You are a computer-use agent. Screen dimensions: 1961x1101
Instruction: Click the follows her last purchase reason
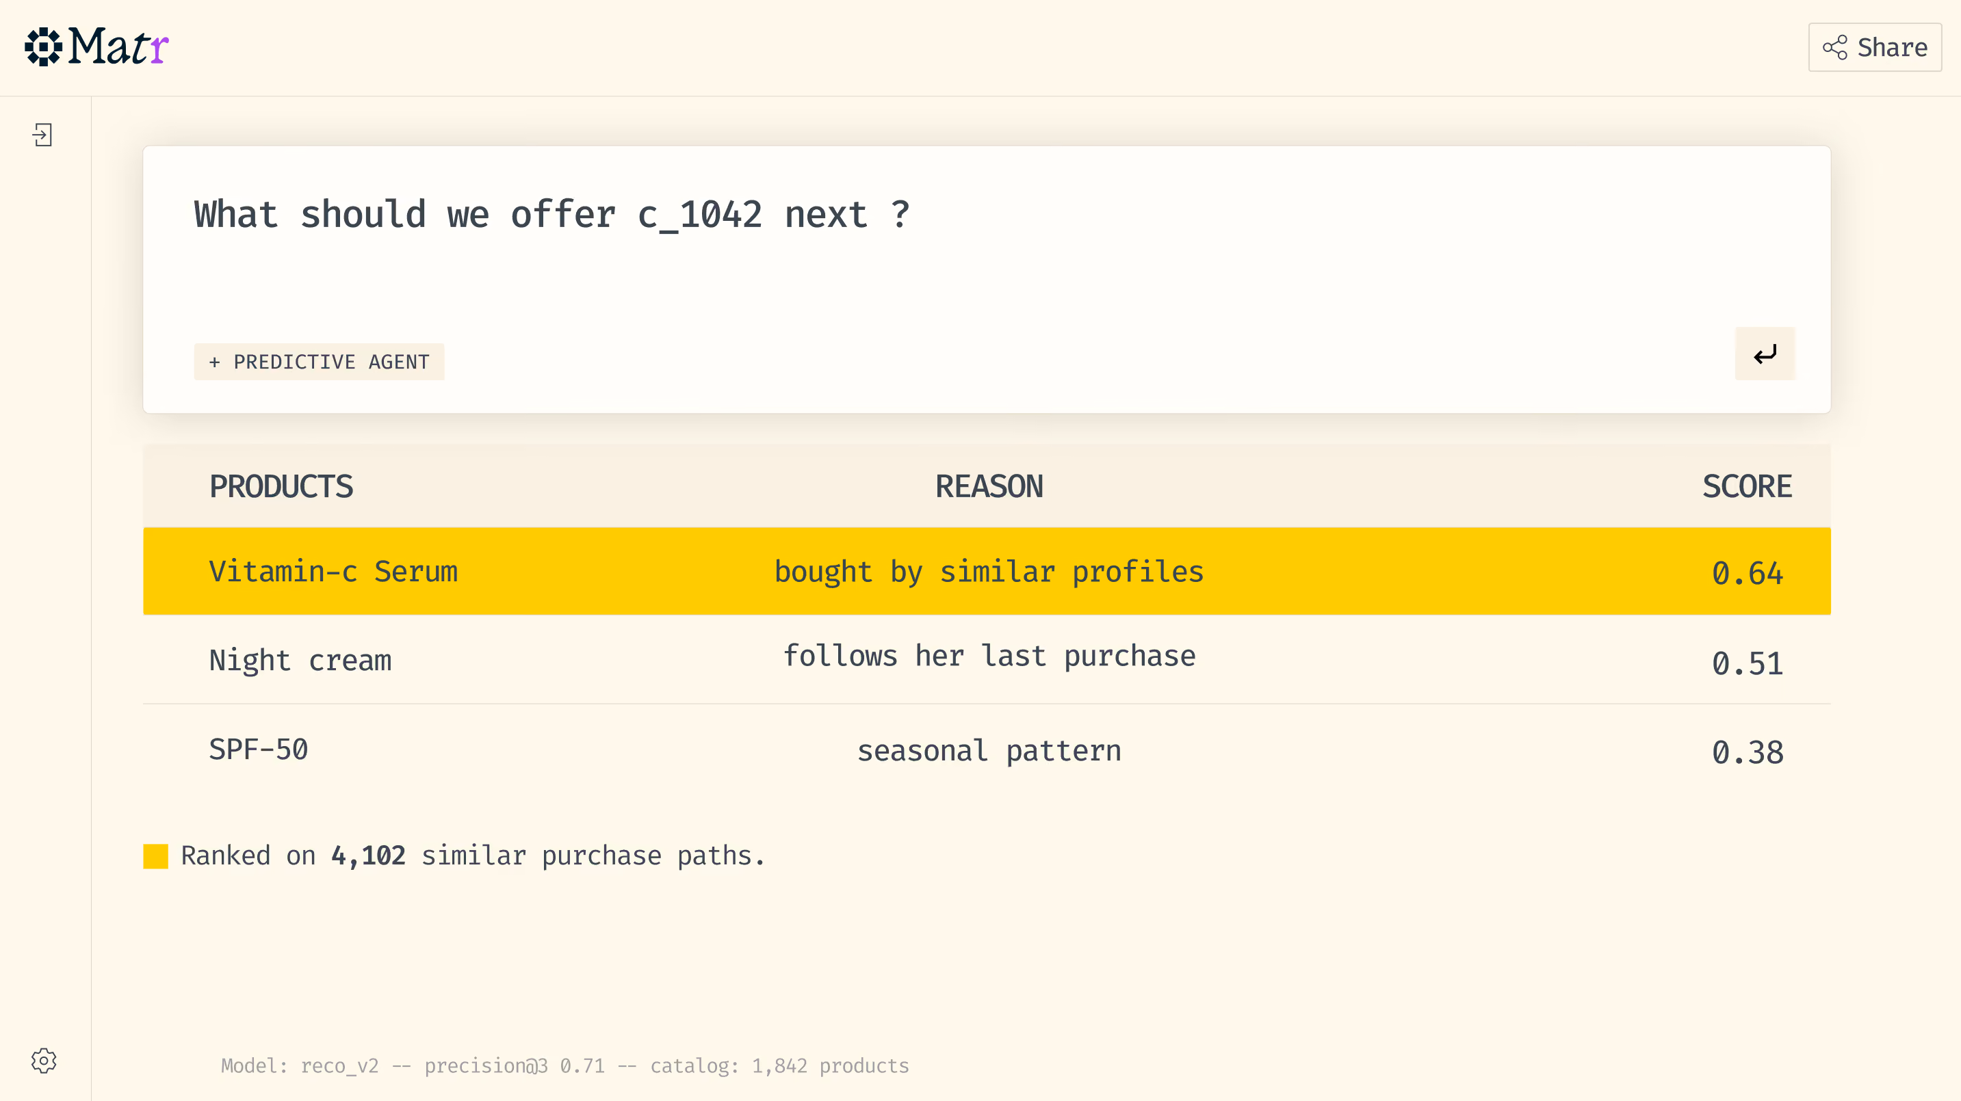click(989, 656)
